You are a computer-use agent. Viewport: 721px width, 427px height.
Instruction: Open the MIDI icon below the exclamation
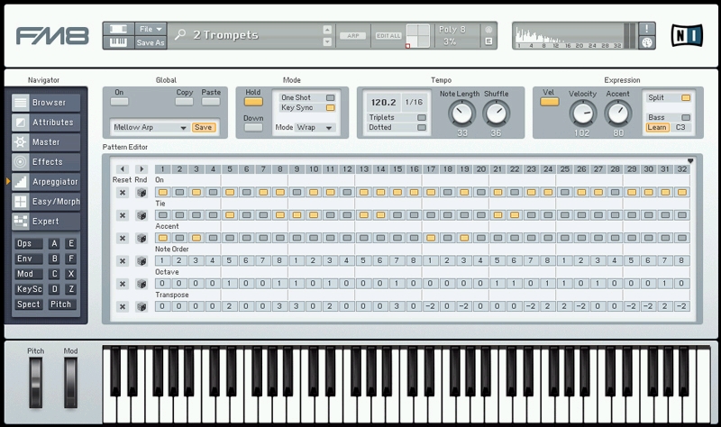coord(646,42)
